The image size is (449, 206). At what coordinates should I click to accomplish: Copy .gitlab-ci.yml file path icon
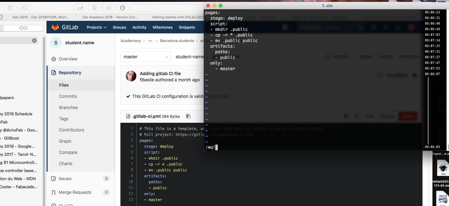(x=188, y=116)
